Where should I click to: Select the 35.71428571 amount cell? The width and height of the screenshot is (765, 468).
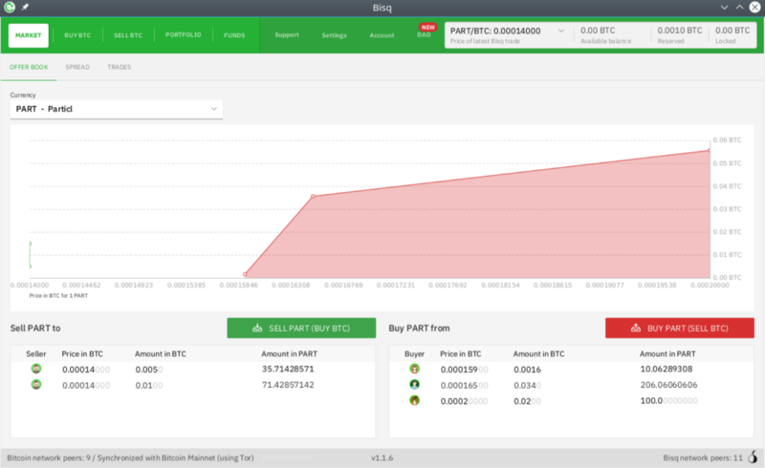point(288,369)
